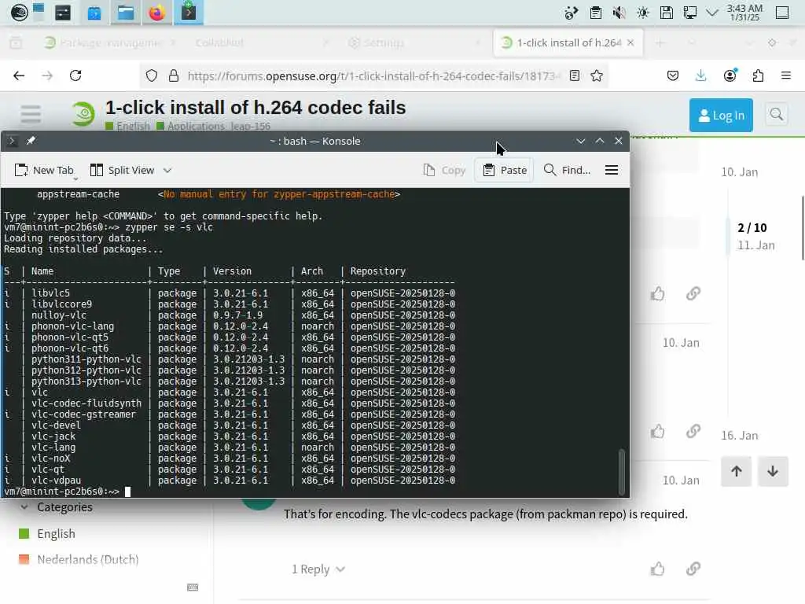Launch the Discover software center icon
The width and height of the screenshot is (805, 604).
click(94, 13)
